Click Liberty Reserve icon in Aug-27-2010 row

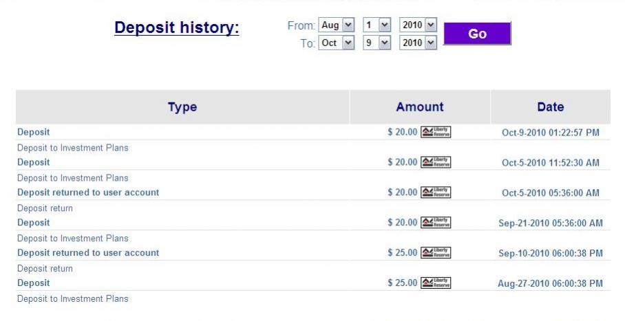point(436,283)
